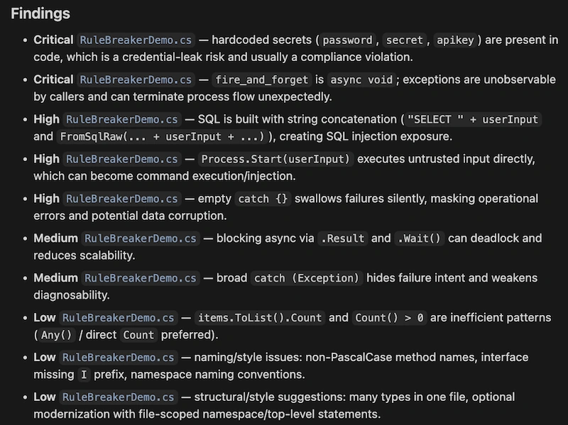This screenshot has width=568, height=425.
Task: Click 'High' label of Process.Start finding
Action: point(46,159)
